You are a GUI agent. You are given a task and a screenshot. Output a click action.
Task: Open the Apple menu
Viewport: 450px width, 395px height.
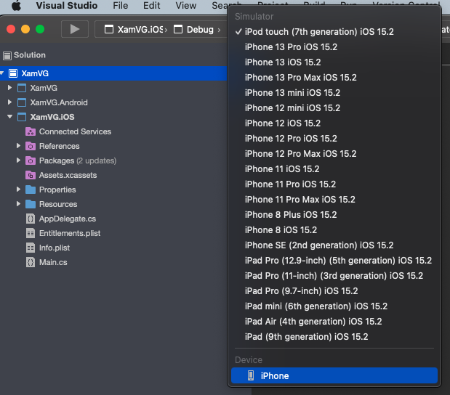point(15,5)
